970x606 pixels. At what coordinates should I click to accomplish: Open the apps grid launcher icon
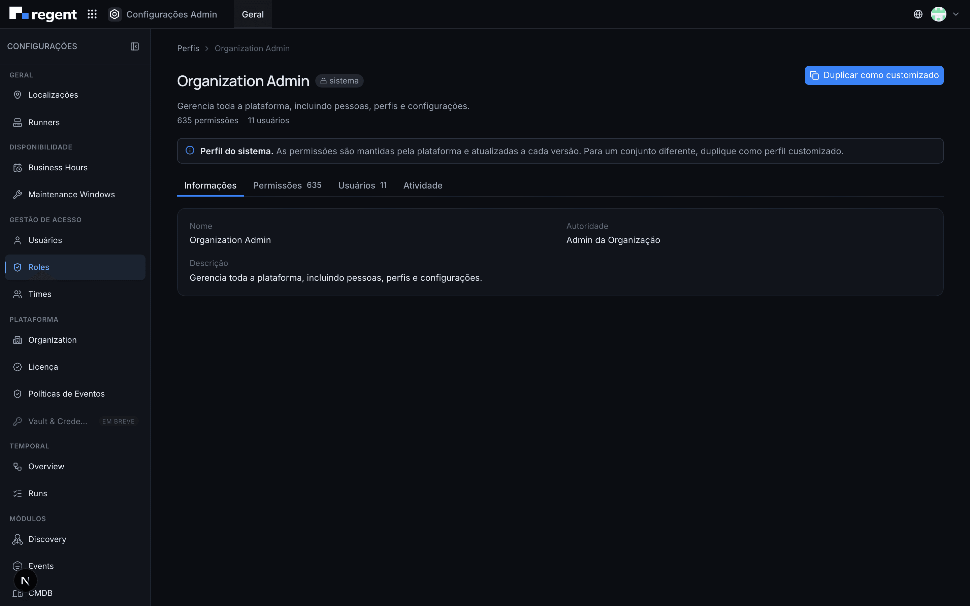click(92, 14)
